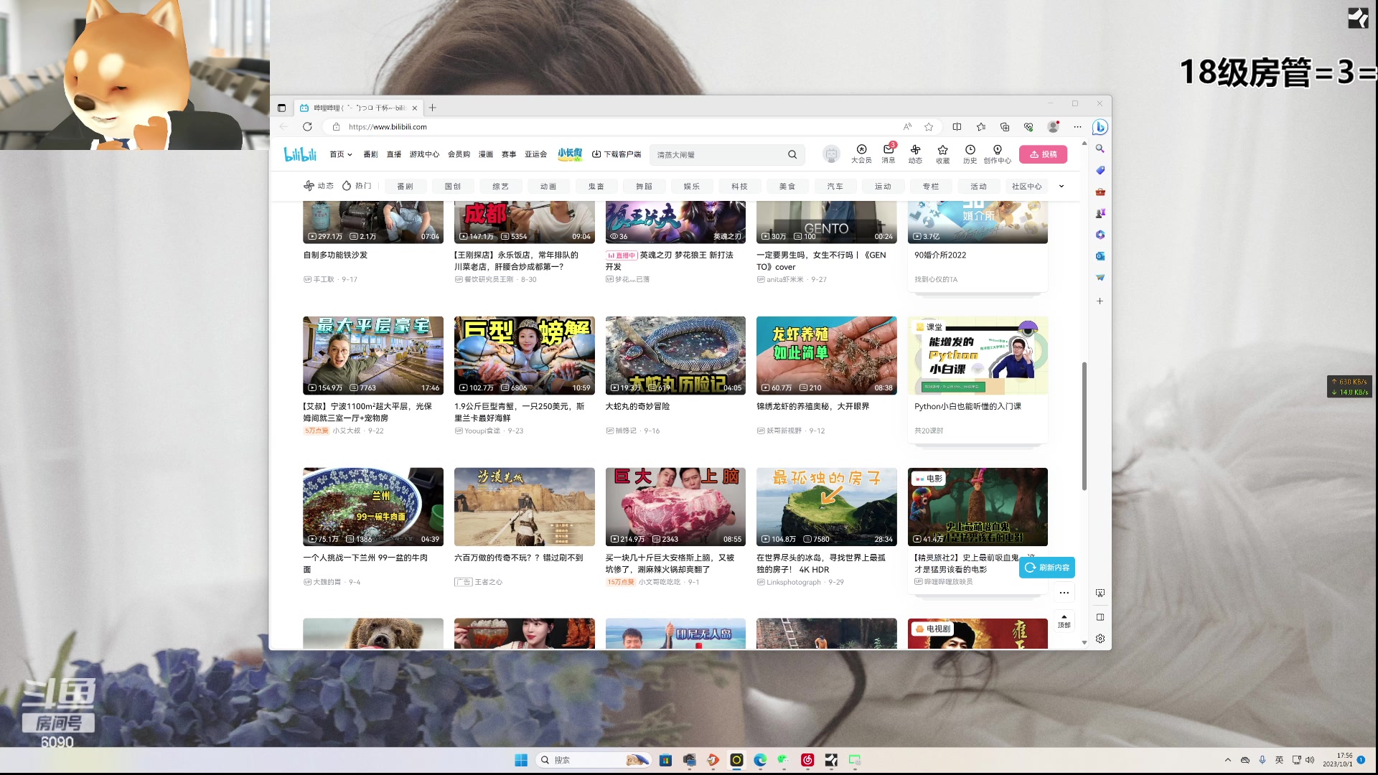
Task: Open NetEase Cloud Music in taskbar
Action: [807, 760]
